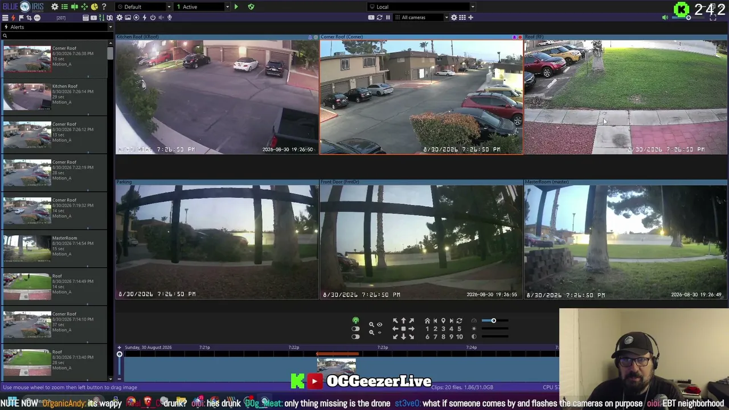Click the timeline clip thumbnail marker
The height and width of the screenshot is (410, 729).
point(337,367)
